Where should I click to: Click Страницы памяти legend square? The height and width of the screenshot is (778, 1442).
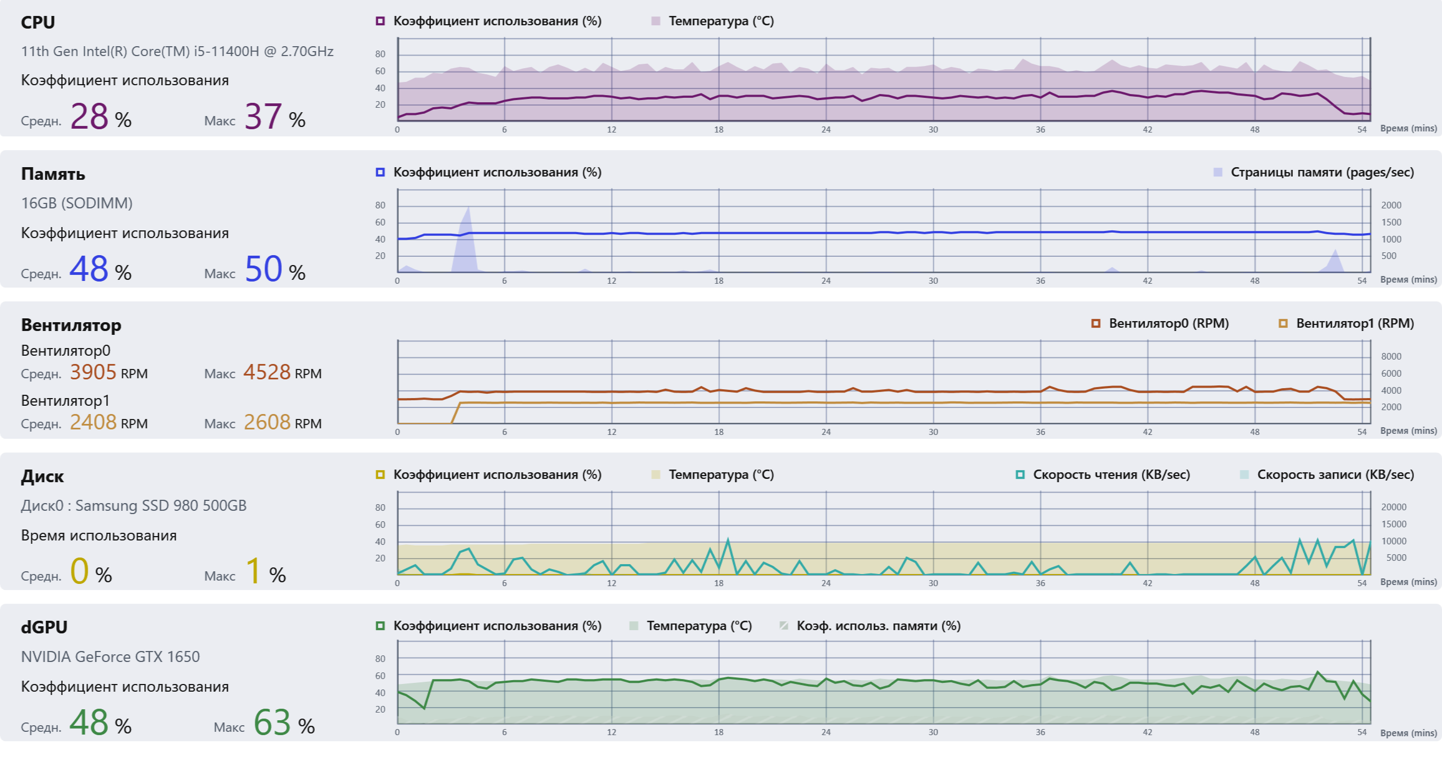point(1217,172)
